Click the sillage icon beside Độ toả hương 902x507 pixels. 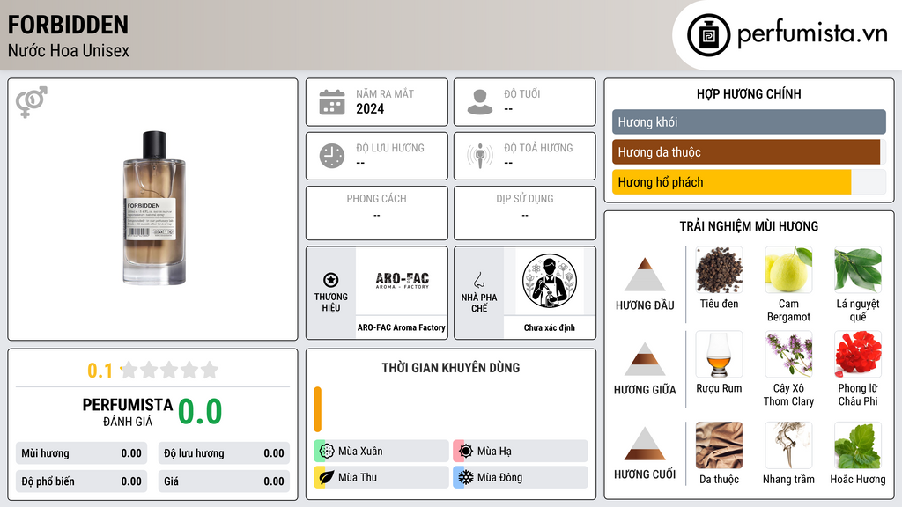click(480, 156)
